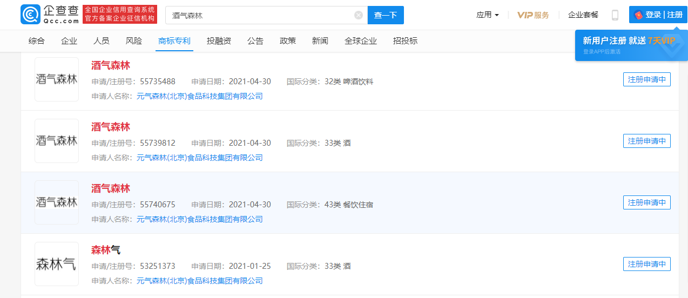Select registration number 55735488 text

click(x=158, y=82)
